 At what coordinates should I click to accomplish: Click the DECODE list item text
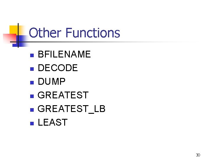tap(58, 68)
